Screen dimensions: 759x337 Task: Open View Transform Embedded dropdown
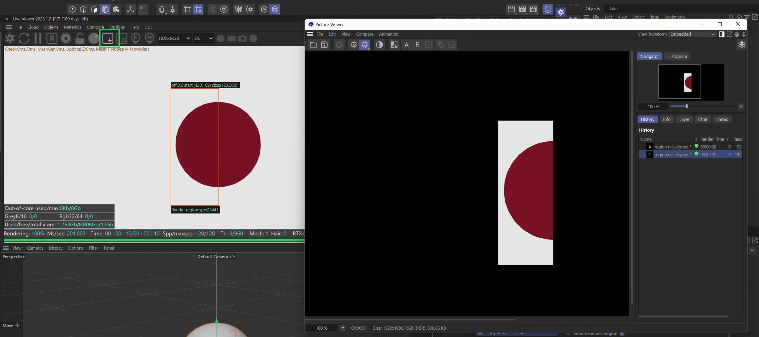(692, 34)
